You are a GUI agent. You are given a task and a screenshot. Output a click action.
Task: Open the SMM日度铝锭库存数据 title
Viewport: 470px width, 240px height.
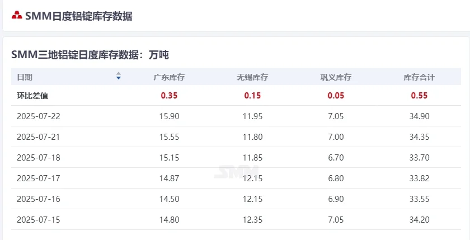coord(78,16)
